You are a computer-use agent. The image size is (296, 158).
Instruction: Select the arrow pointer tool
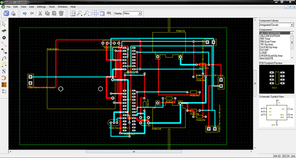tap(4, 24)
